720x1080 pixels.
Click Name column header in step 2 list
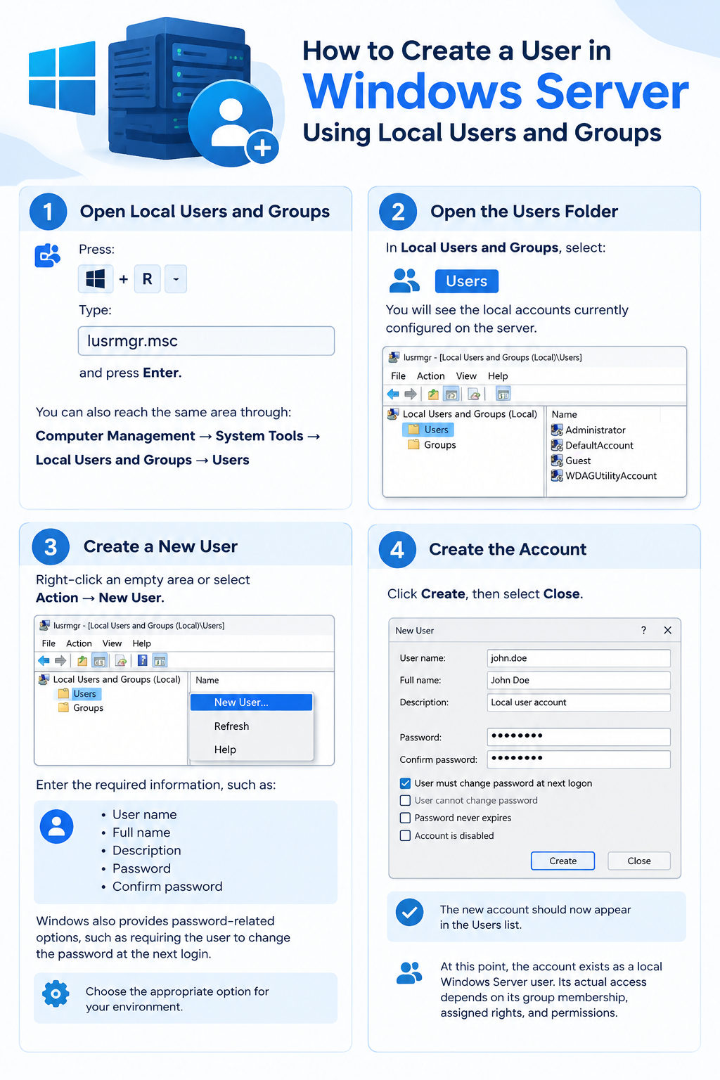pyautogui.click(x=565, y=414)
